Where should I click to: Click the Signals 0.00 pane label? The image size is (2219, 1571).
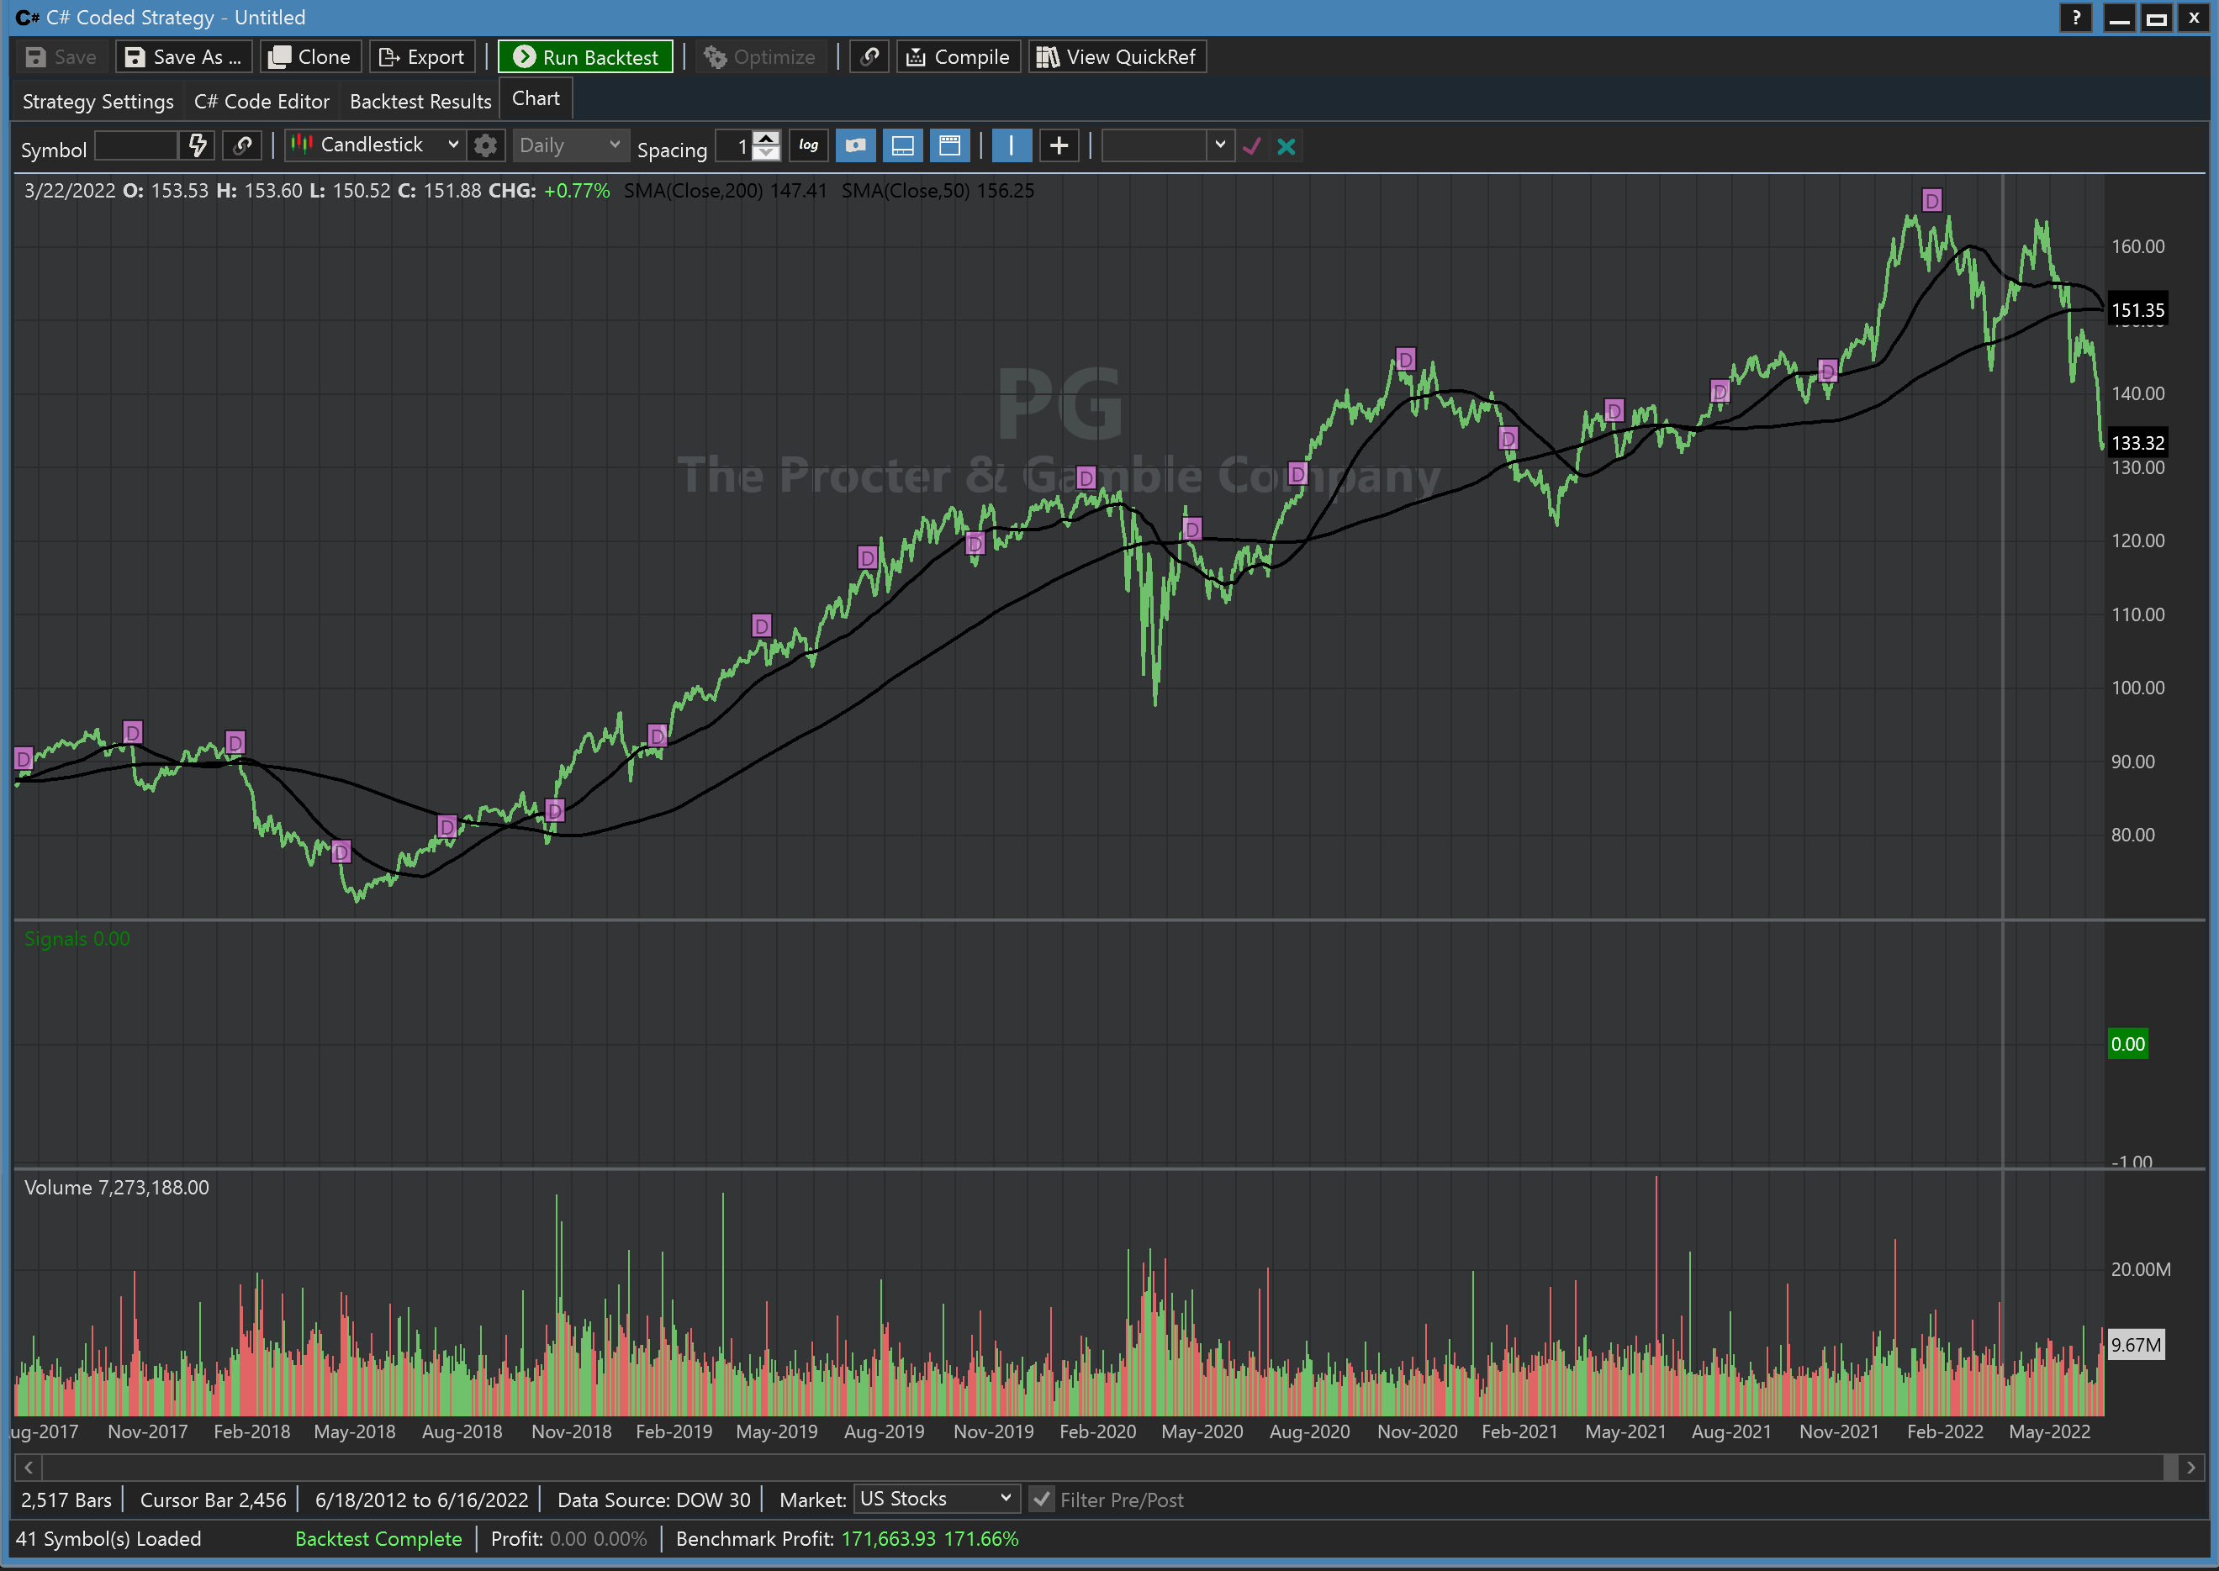[77, 938]
